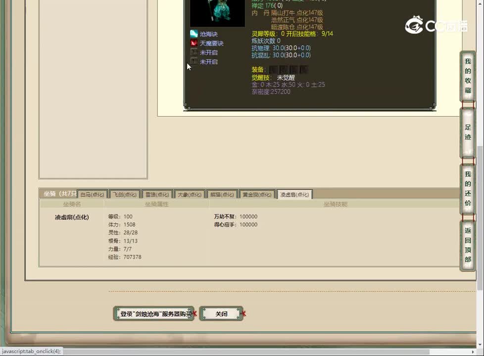Click the 坐骑名 column header
Screen dimensions: 484x356
[x=72, y=204]
